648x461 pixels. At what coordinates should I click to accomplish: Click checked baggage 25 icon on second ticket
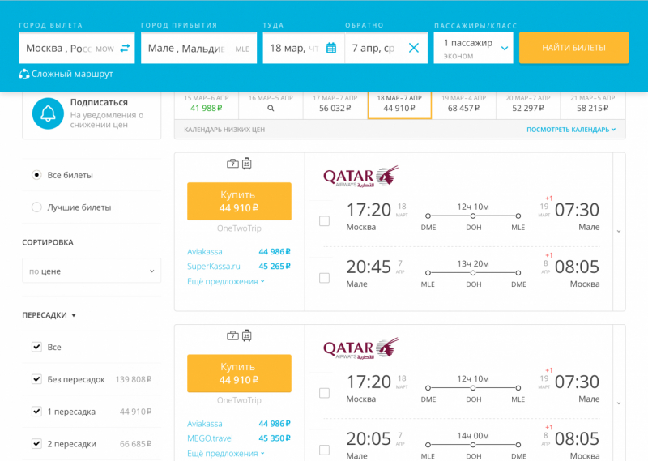pyautogui.click(x=247, y=335)
